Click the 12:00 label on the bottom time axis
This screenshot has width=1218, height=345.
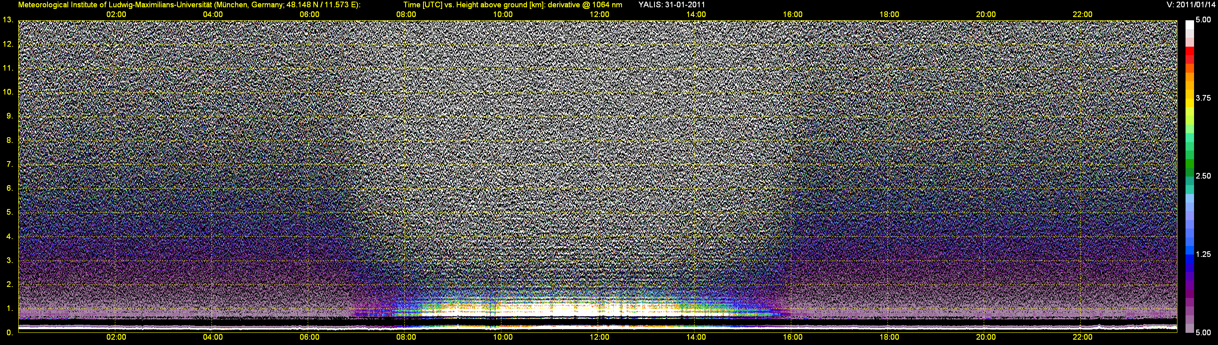[600, 337]
